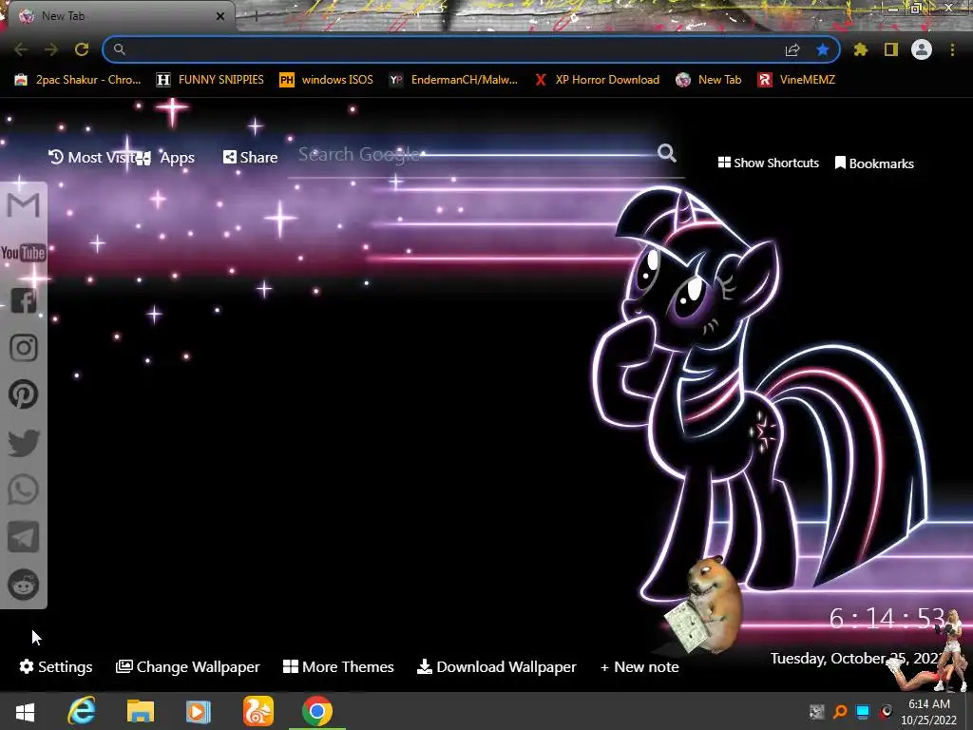Launch UC Browser from the taskbar
This screenshot has width=973, height=730.
pos(258,711)
